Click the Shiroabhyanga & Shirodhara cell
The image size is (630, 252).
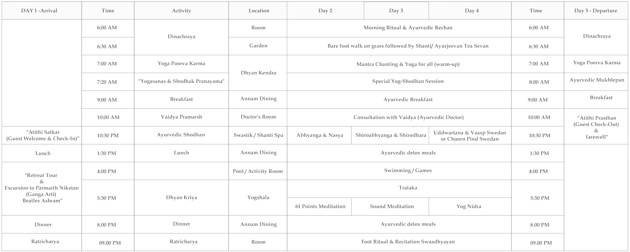[391, 135]
